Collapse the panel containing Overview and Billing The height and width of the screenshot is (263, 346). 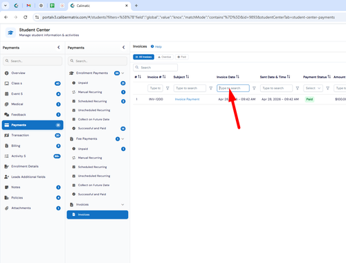coord(59,47)
